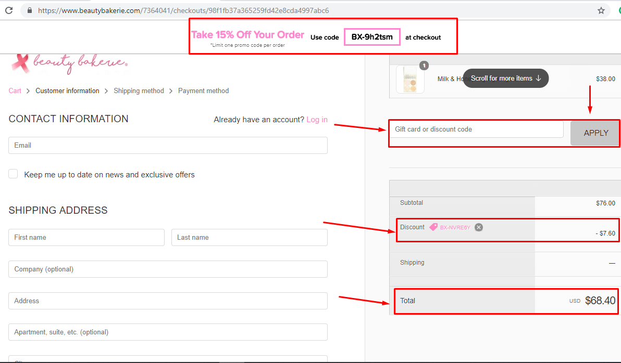The image size is (621, 363).
Task: Click the Apartment, suite, etc. field
Action: point(168,332)
